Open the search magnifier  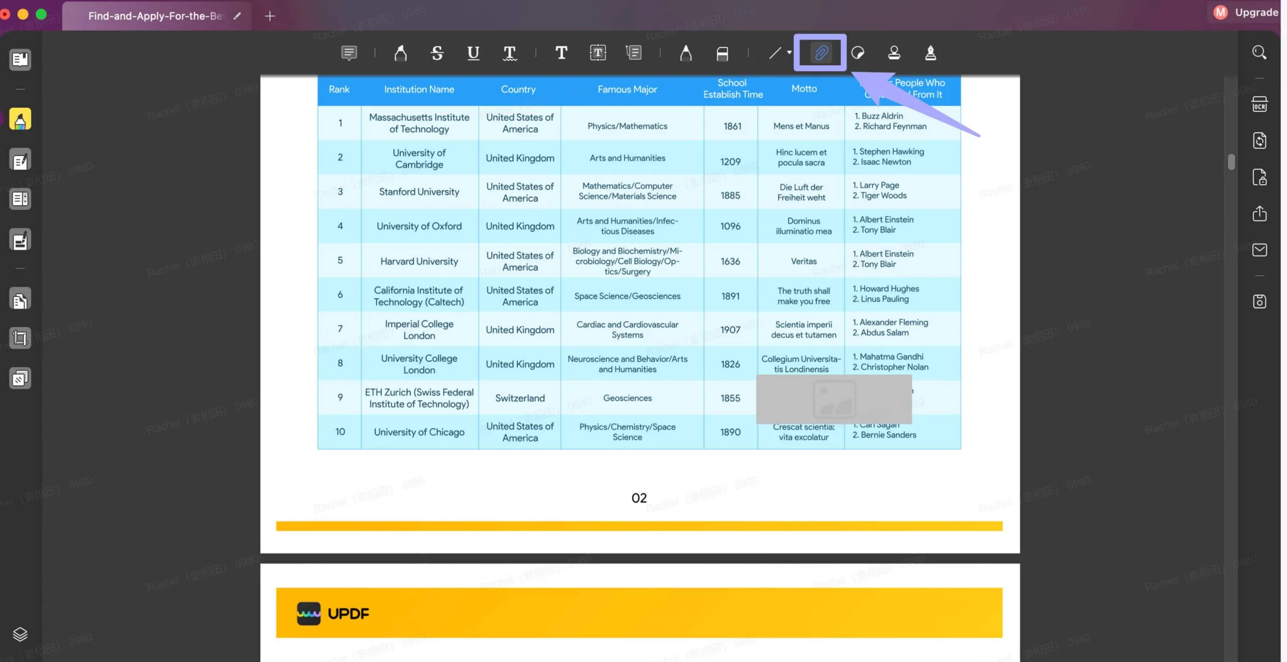pyautogui.click(x=1259, y=52)
